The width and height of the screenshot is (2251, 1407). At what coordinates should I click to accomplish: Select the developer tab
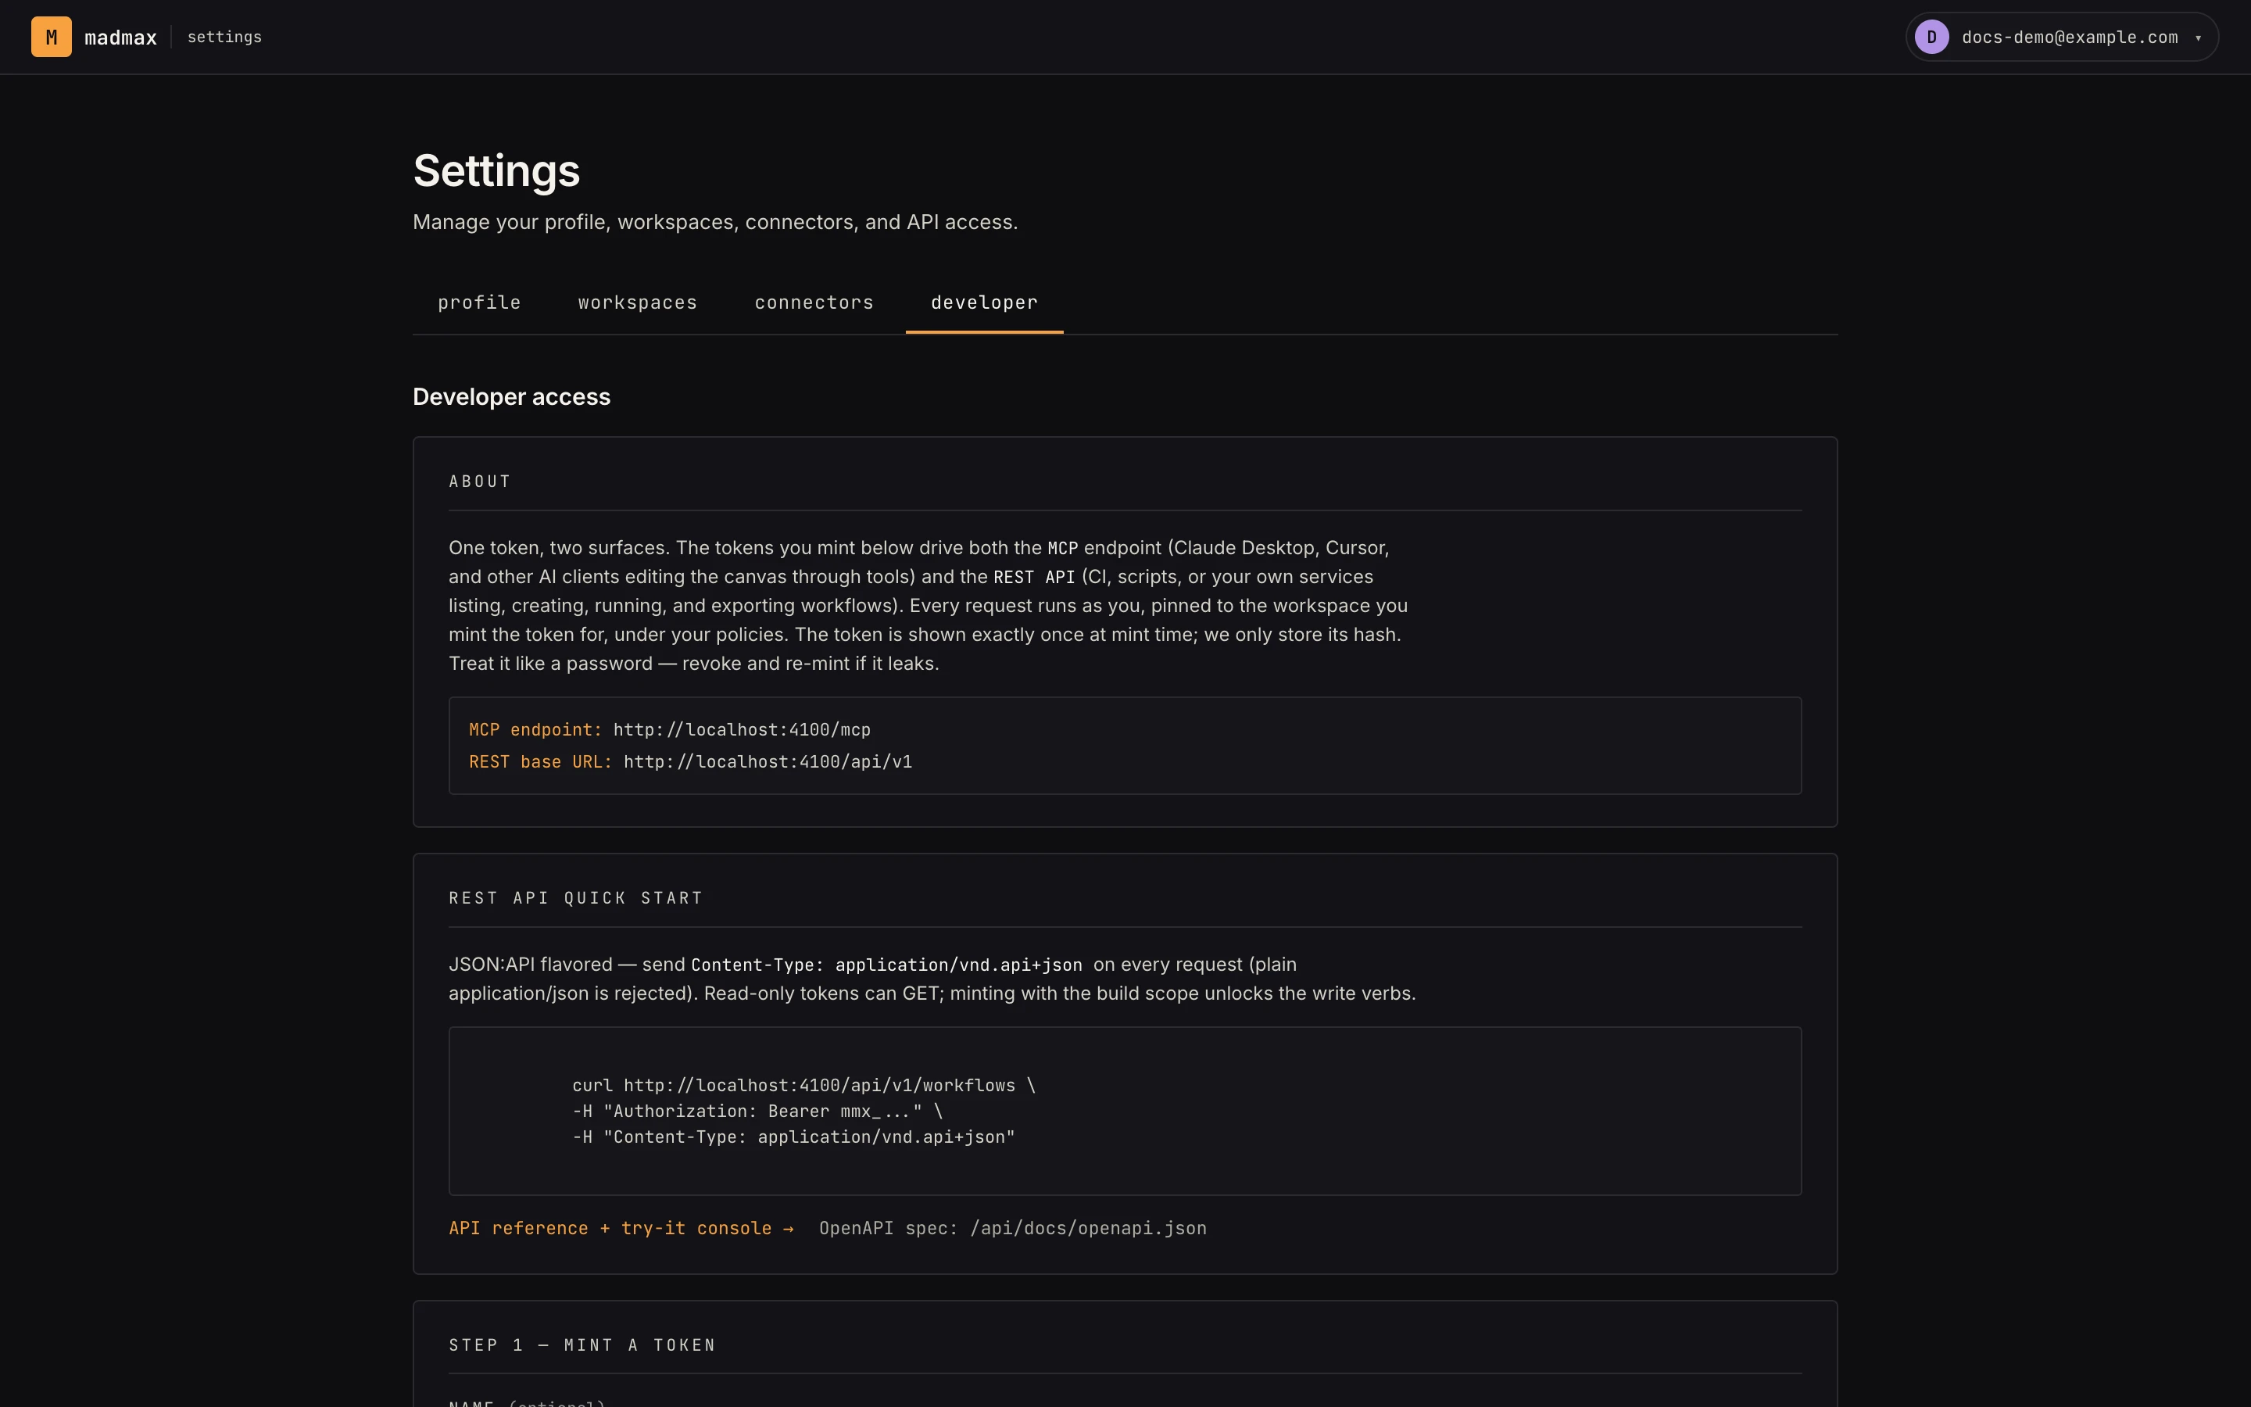984,303
